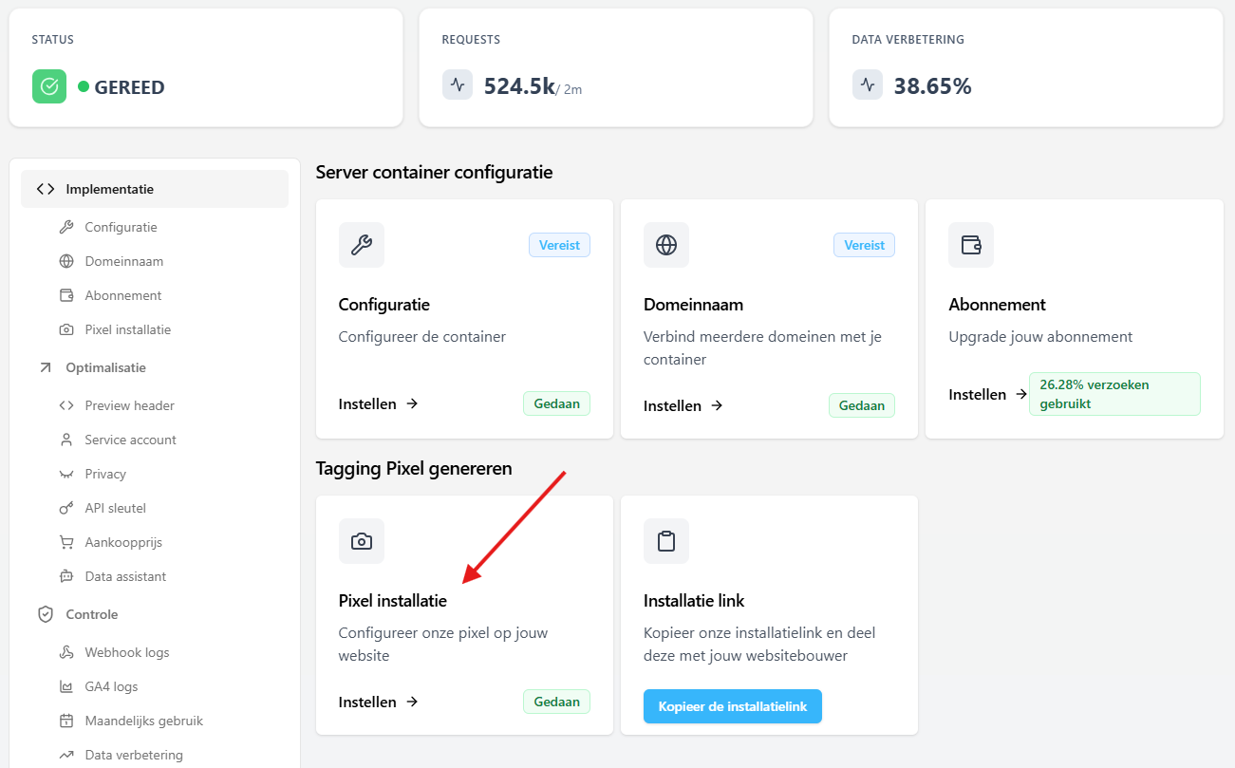
Task: Click the 26.28% verzoeken gebruikt badge
Action: pos(1113,394)
